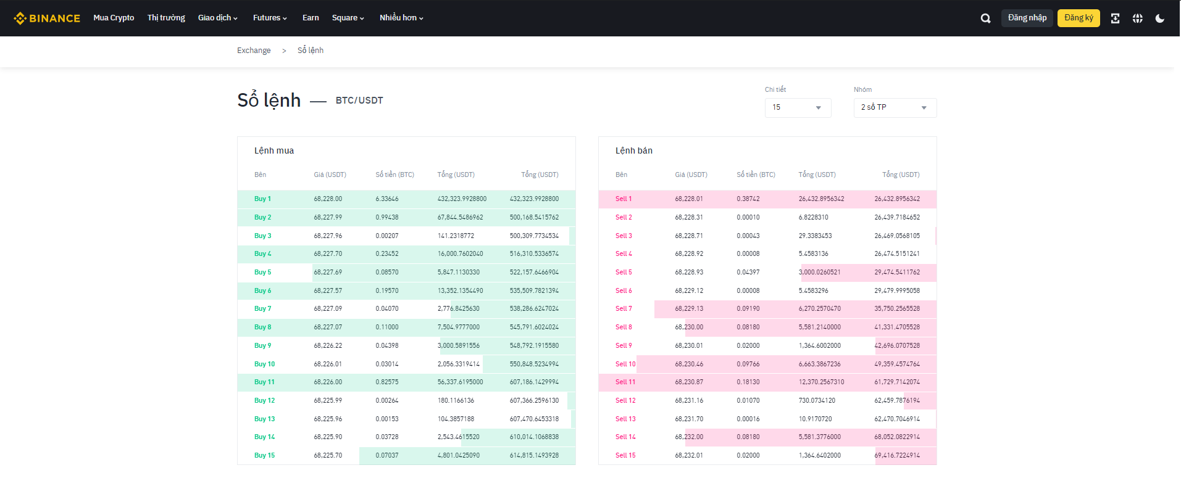The image size is (1181, 494).
Task: Select the Sell 1 order row
Action: point(767,199)
